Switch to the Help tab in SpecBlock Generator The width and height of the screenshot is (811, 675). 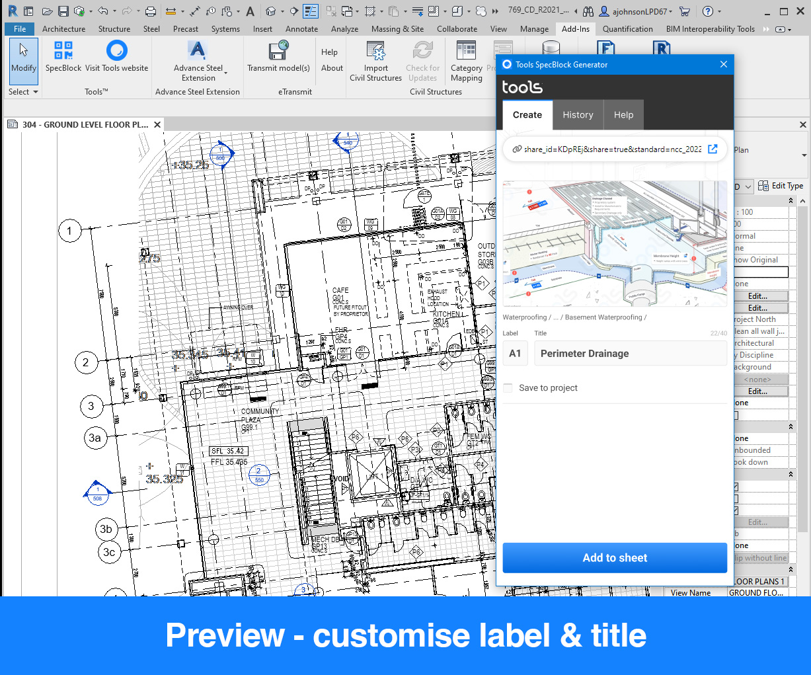click(623, 115)
